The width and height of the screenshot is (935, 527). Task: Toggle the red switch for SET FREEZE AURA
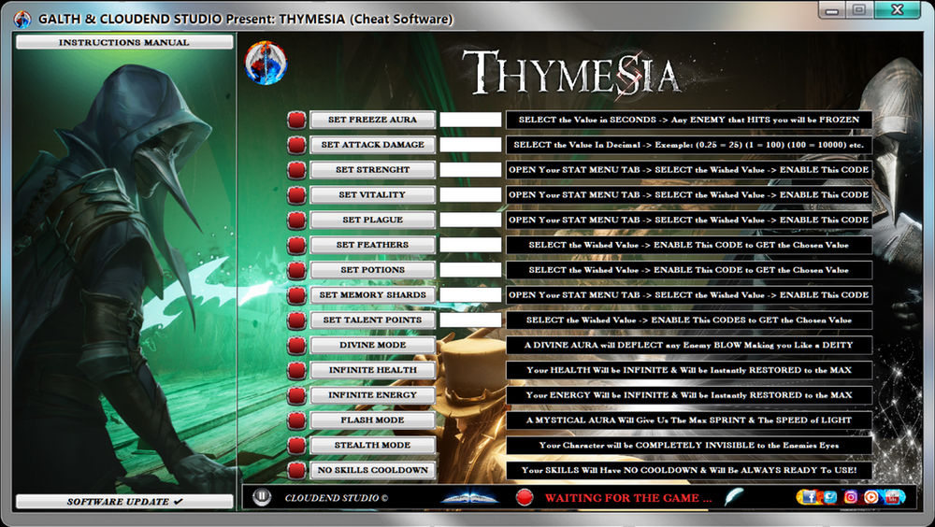pos(296,120)
